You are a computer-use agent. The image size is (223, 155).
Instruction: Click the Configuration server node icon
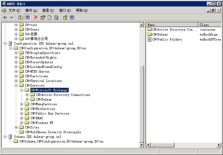pos(10,43)
